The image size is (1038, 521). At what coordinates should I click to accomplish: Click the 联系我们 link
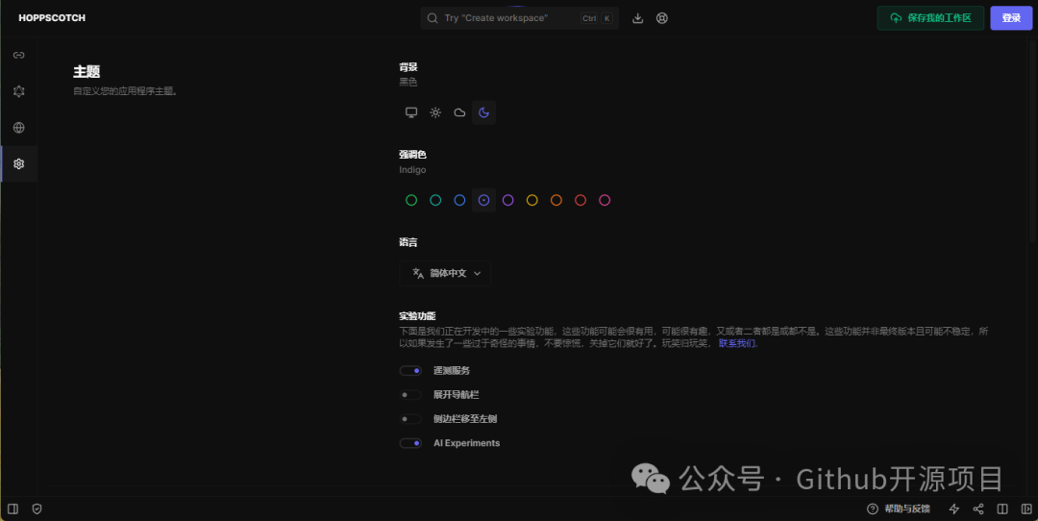coord(737,343)
